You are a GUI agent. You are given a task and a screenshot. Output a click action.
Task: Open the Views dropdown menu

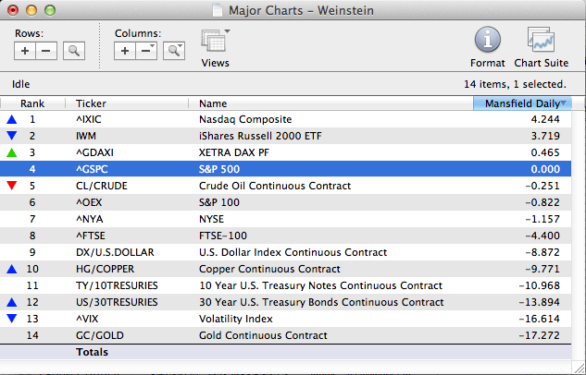(215, 44)
